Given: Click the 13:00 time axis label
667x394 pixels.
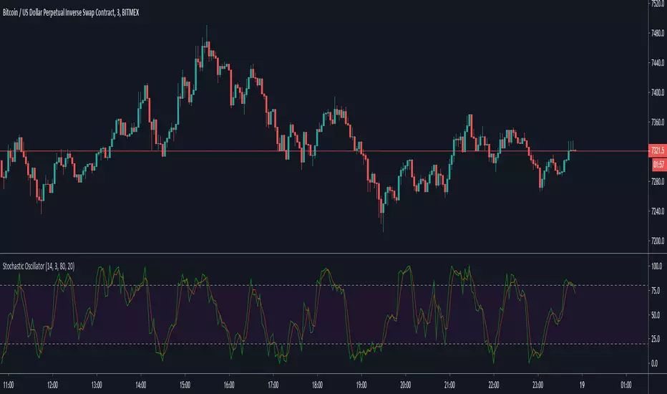Looking at the screenshot, I should pyautogui.click(x=97, y=385).
